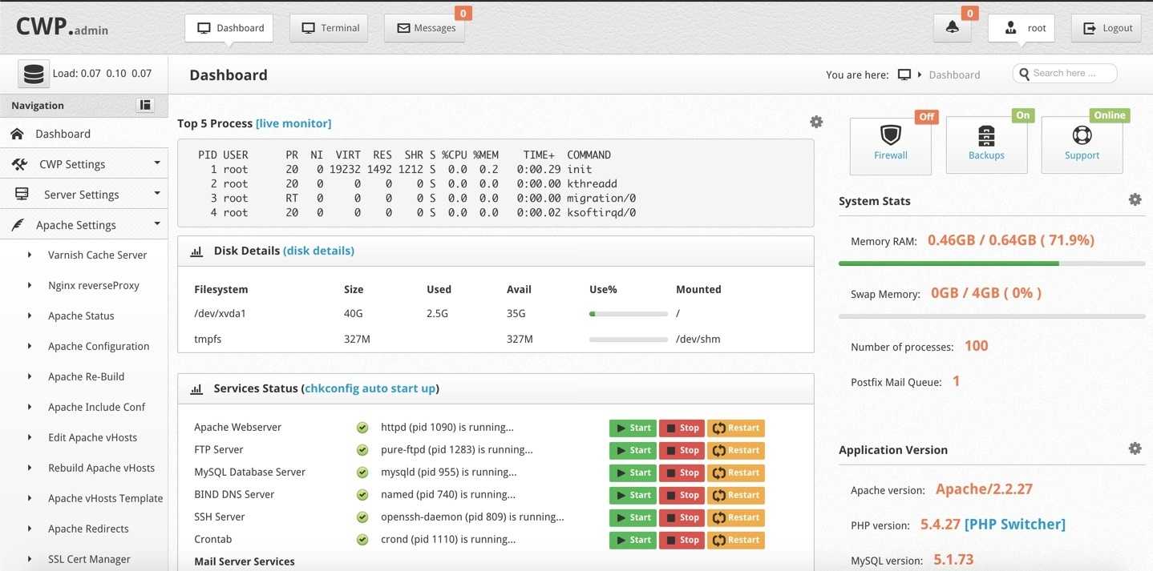Open the Backups shield tile
Image resolution: width=1153 pixels, height=571 pixels.
986,144
